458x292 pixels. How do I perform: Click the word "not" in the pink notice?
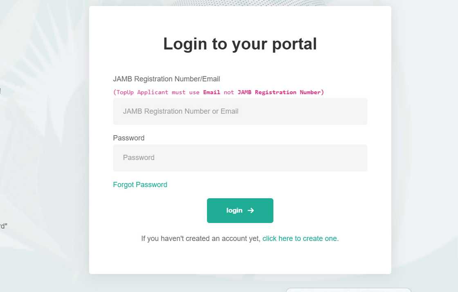[x=229, y=92]
